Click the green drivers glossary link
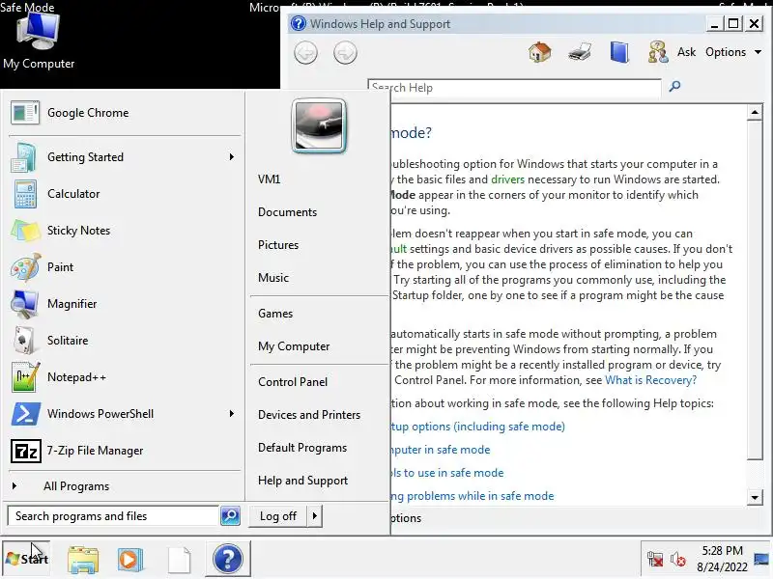773x579 pixels. pos(508,179)
